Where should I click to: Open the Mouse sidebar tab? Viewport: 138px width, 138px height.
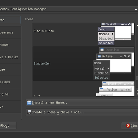coord(10,69)
